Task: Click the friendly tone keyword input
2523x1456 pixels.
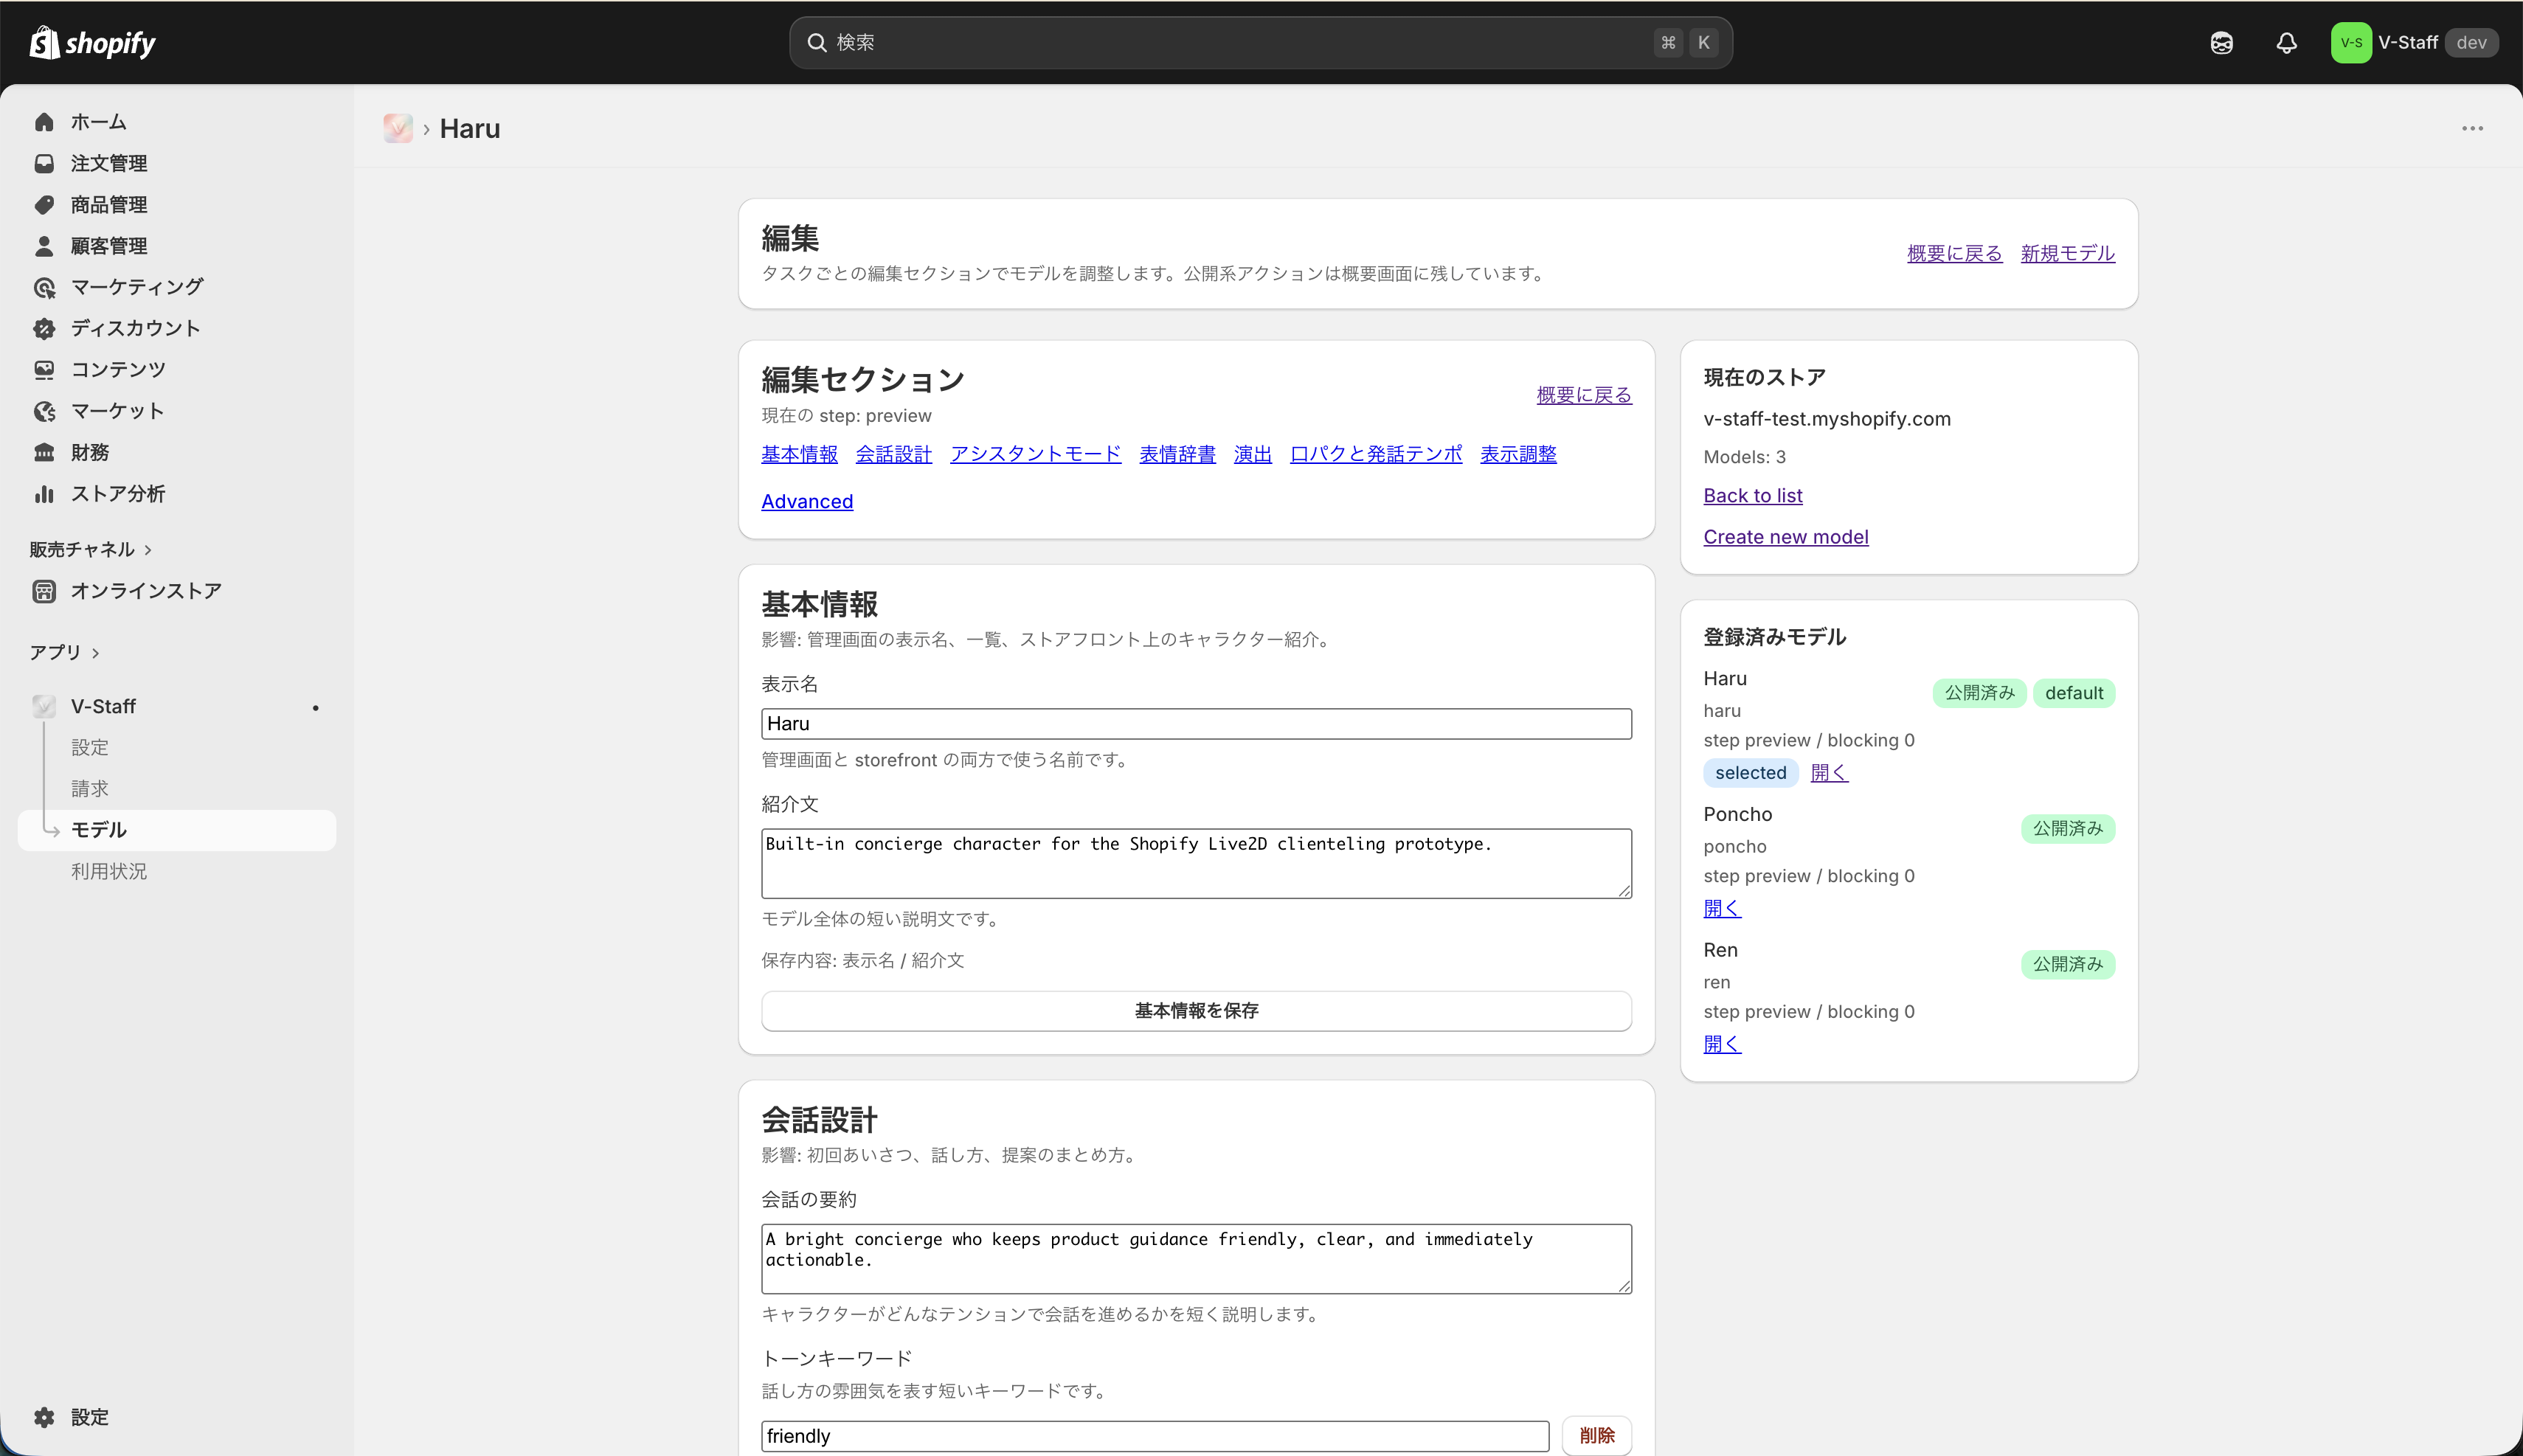Action: [x=1155, y=1436]
